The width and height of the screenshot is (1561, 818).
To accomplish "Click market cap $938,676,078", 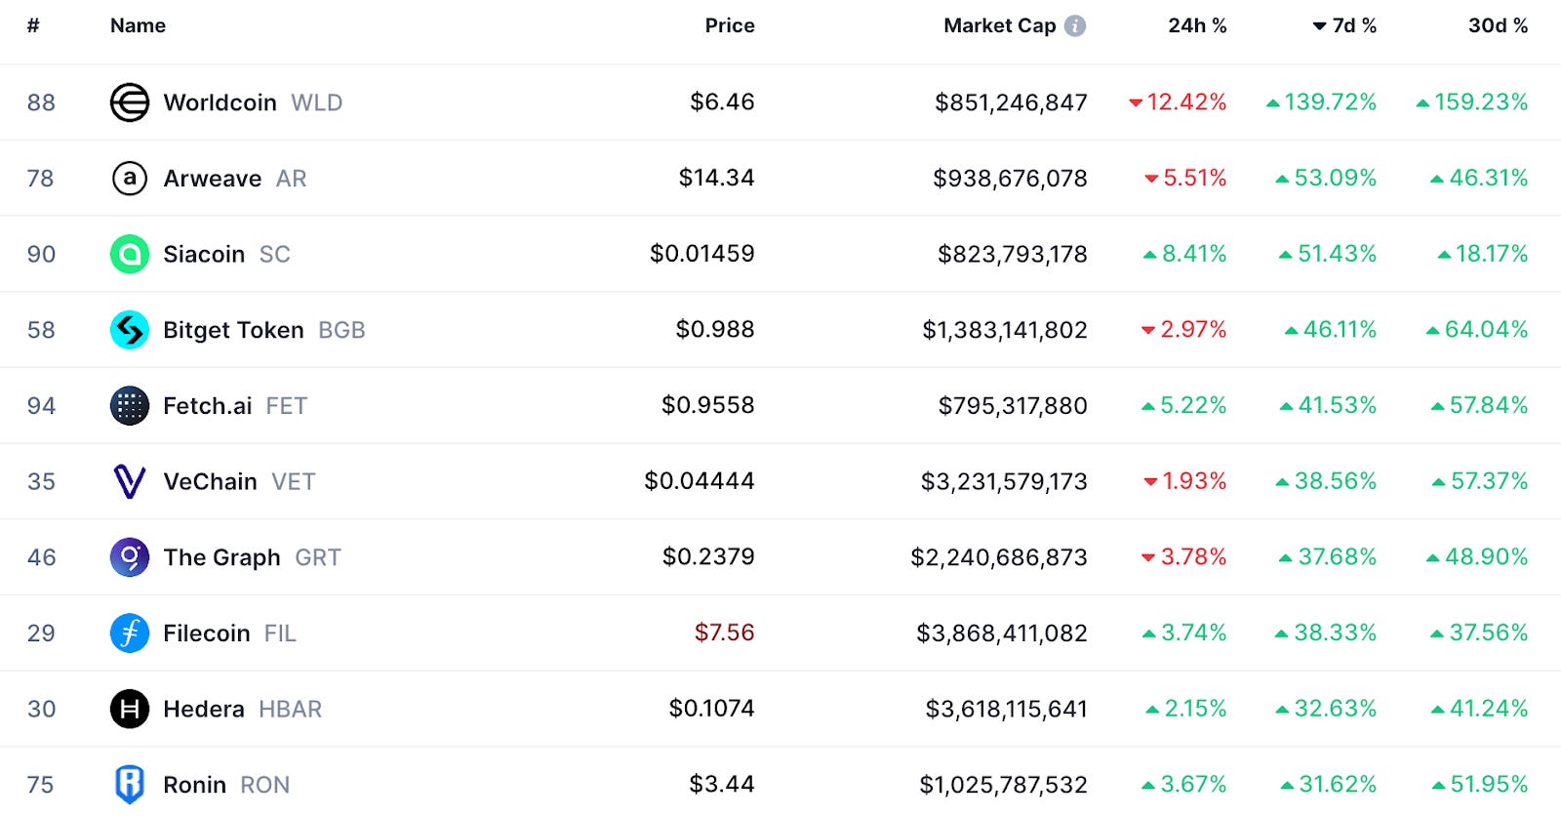I will [x=1010, y=179].
